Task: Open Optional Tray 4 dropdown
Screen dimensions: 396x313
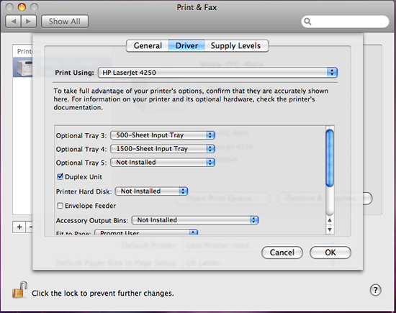Action: pyautogui.click(x=163, y=149)
